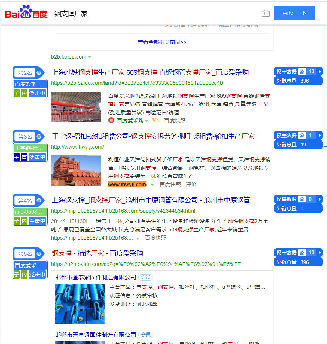The width and height of the screenshot is (327, 344).
Task: Click the 首 tag under 第3名
Action: 24,157
